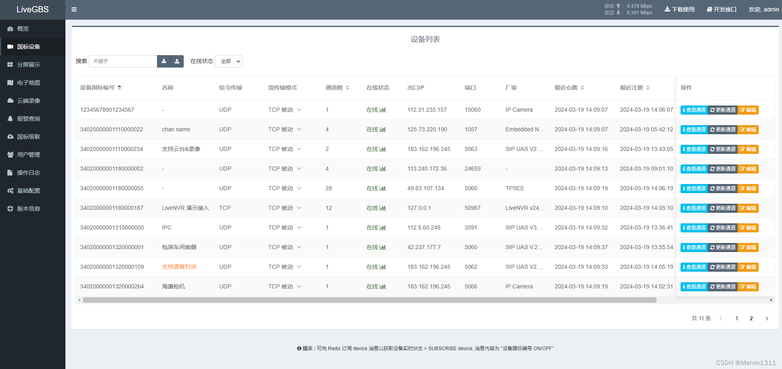The height and width of the screenshot is (369, 782).
Task: Click 查看通道 for IPC row
Action: tap(694, 227)
